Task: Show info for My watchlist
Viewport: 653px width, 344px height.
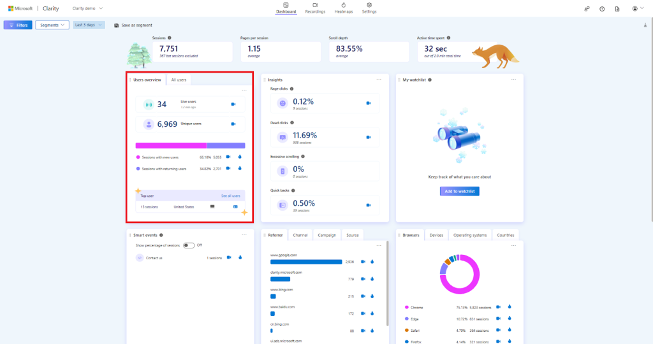Action: tap(430, 80)
